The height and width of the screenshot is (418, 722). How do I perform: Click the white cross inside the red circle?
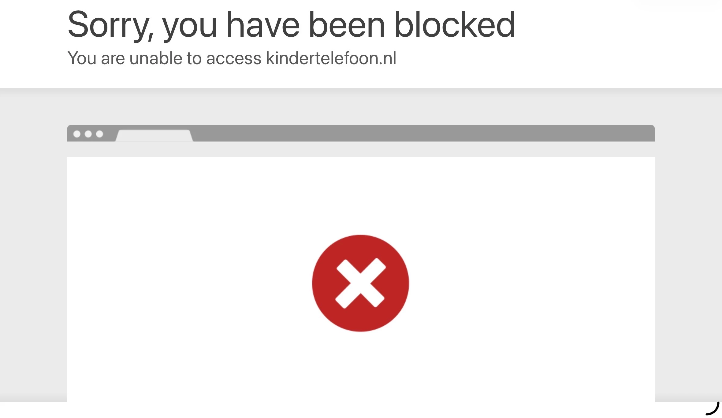[x=360, y=283]
